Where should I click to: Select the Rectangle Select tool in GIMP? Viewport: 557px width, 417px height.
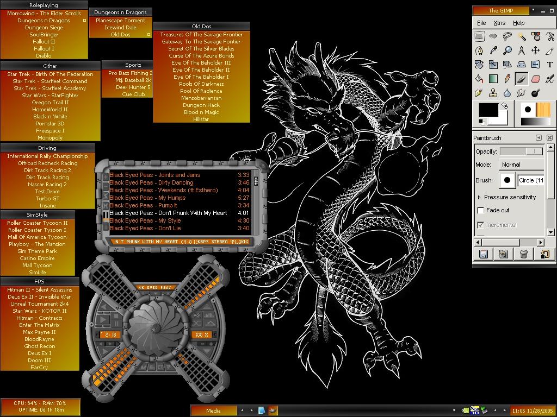click(479, 36)
